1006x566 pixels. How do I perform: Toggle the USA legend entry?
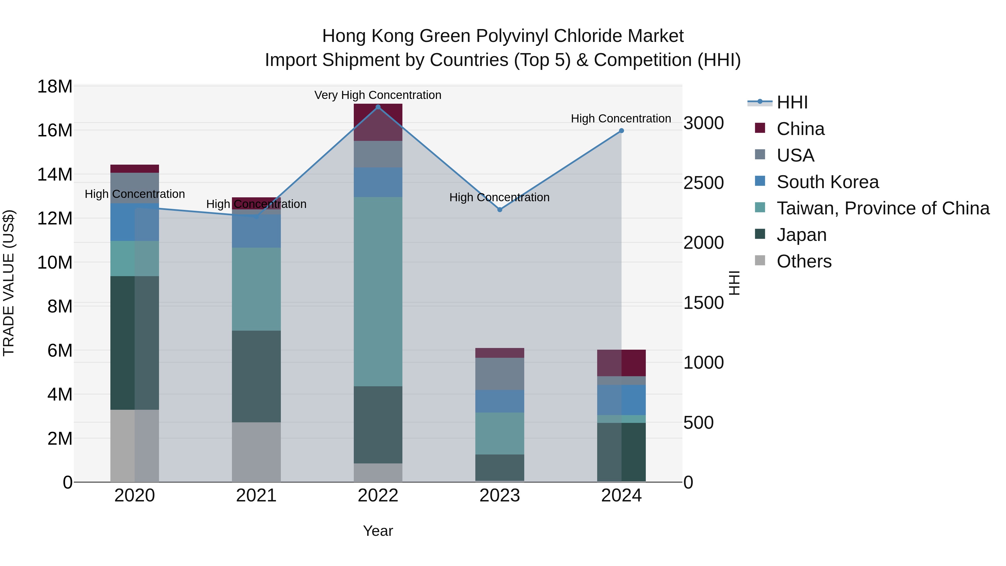pyautogui.click(x=784, y=155)
